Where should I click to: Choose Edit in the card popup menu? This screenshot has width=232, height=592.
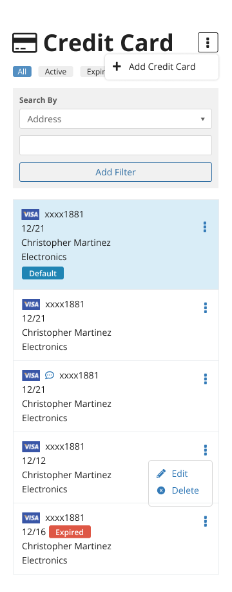coord(179,474)
